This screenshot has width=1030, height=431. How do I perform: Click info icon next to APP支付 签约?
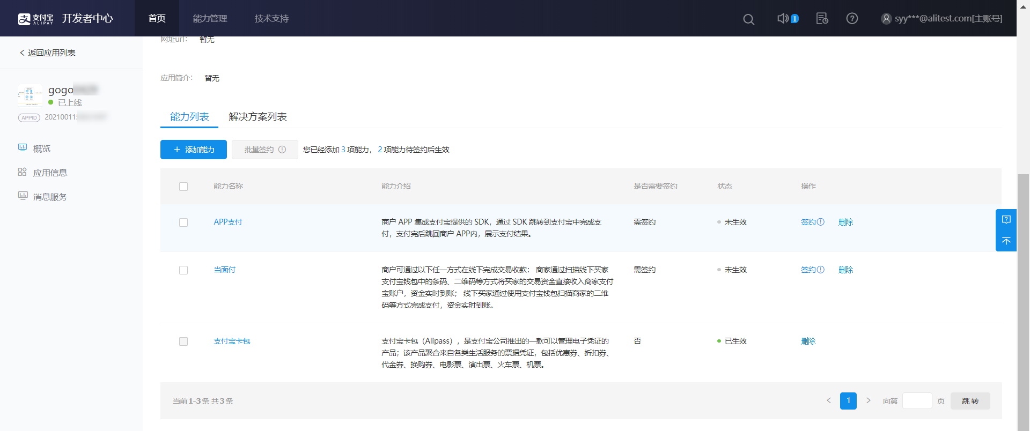click(x=820, y=222)
